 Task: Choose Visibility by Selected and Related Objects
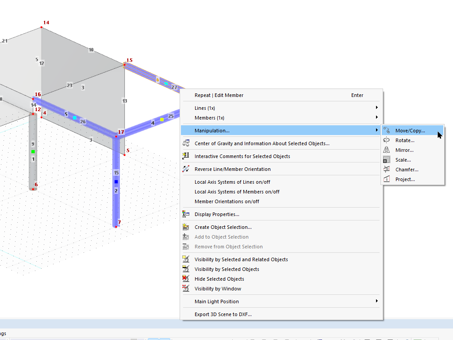(280, 259)
